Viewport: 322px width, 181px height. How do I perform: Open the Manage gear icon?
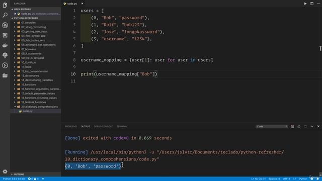click(x=5, y=171)
